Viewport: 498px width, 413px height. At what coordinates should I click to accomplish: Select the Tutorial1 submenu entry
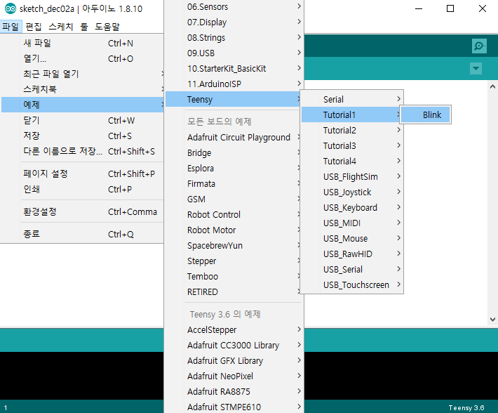[352, 114]
